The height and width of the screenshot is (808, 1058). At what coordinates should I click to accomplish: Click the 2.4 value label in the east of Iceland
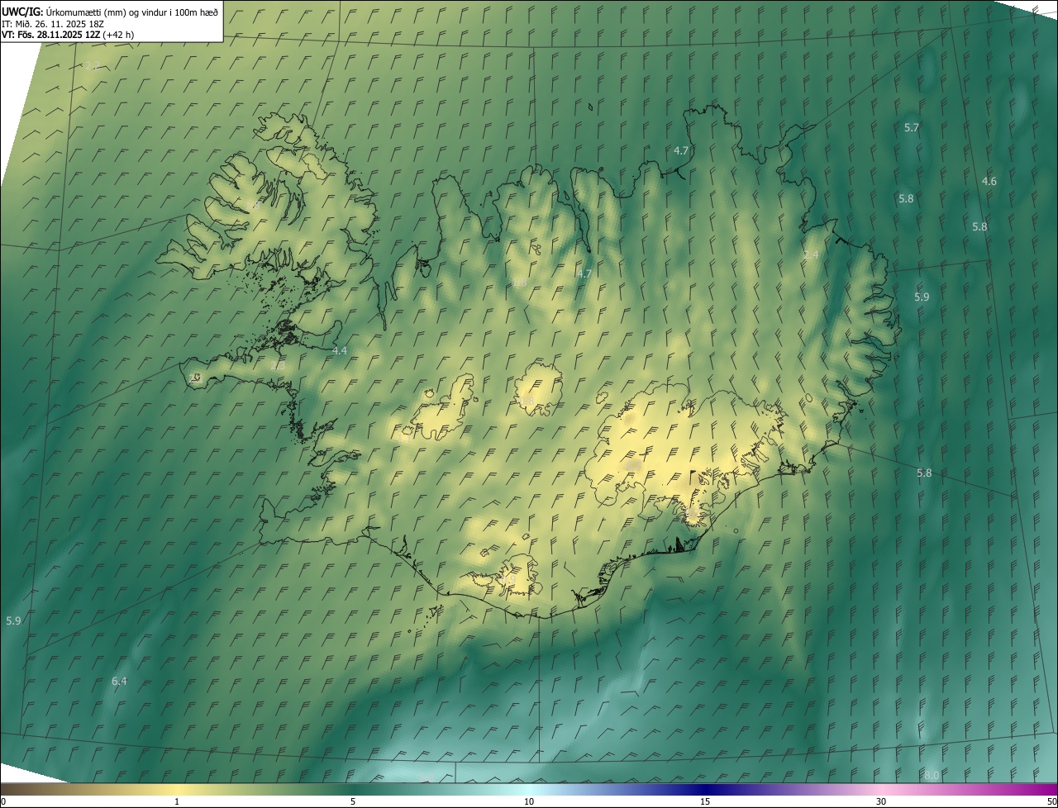click(811, 255)
